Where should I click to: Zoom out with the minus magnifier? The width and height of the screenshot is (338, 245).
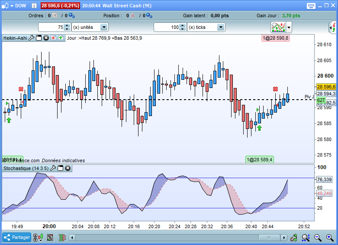[318, 238]
